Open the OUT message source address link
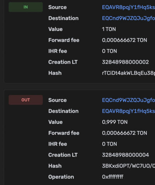Image resolution: width=155 pixels, height=185 pixels. tap(129, 100)
